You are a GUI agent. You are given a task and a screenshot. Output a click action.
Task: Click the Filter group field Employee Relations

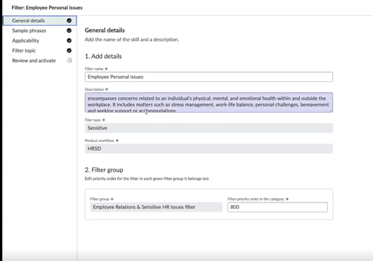point(156,207)
